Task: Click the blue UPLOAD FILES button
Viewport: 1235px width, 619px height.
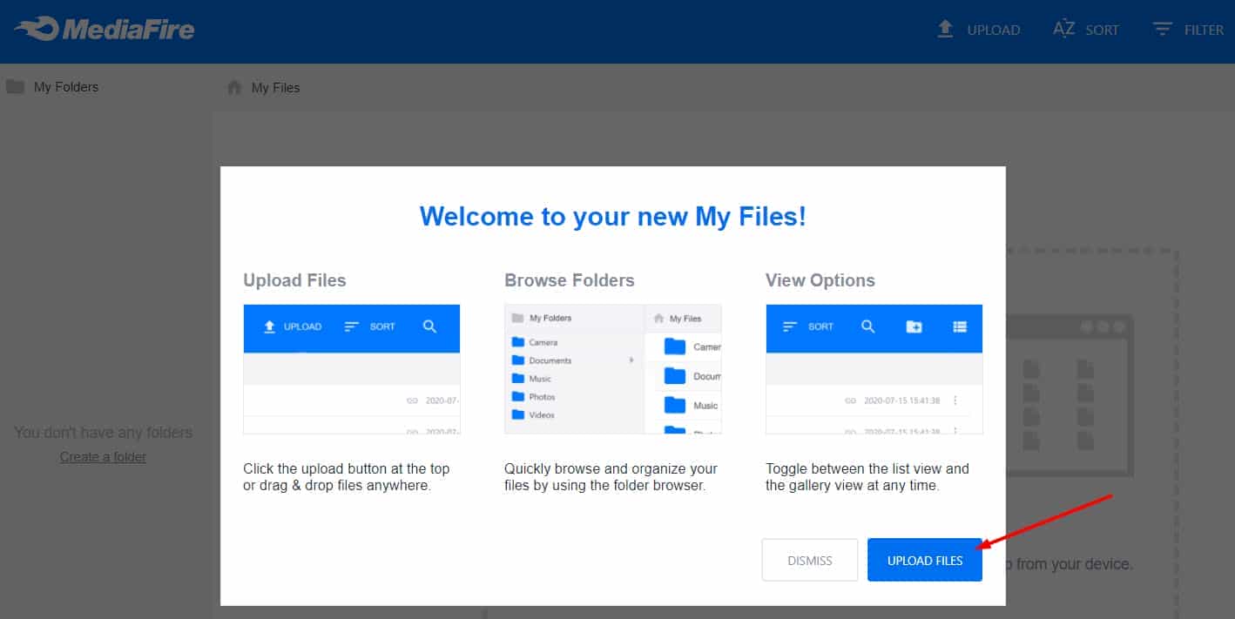Action: [925, 560]
